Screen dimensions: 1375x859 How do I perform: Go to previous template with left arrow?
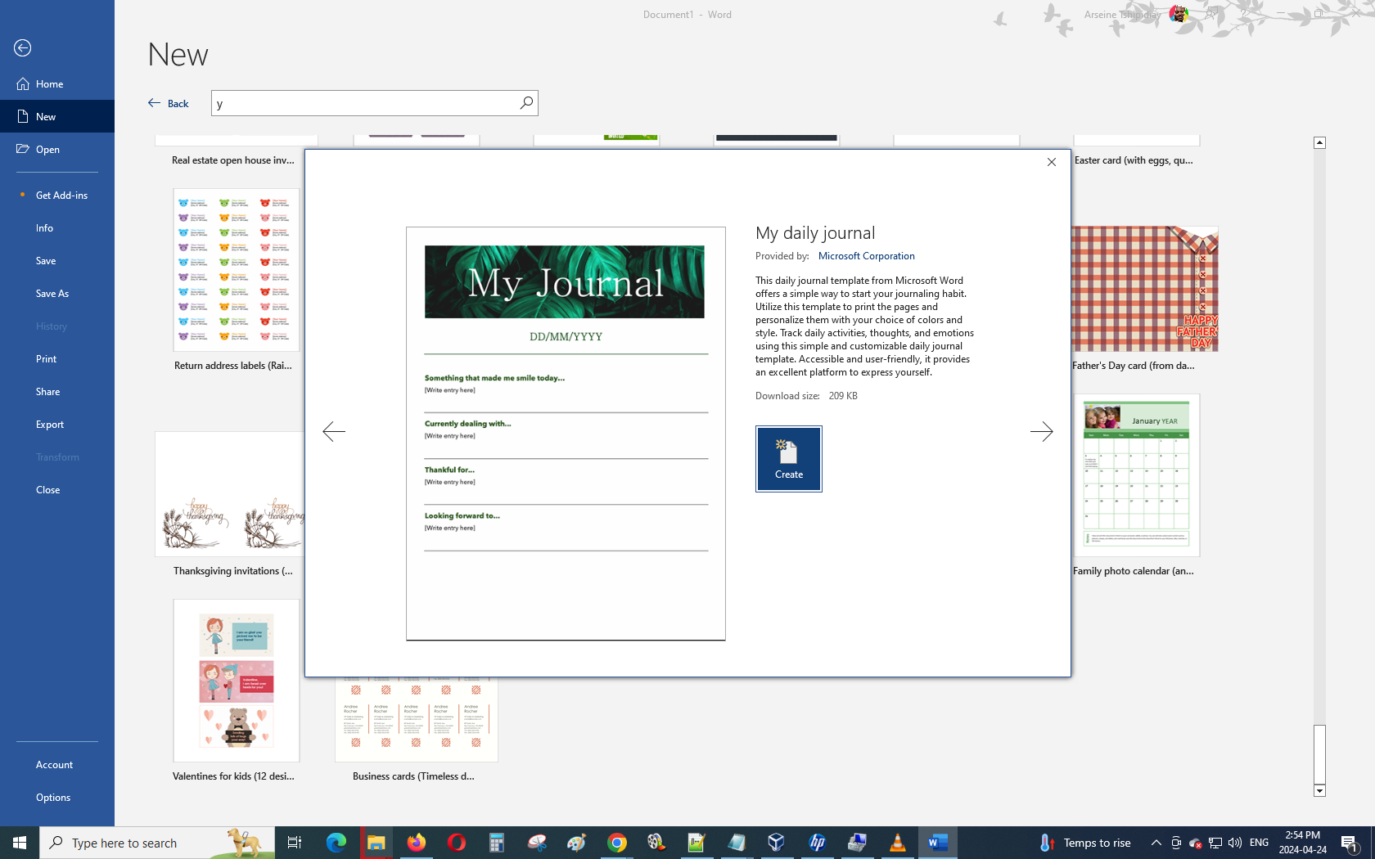coord(334,431)
